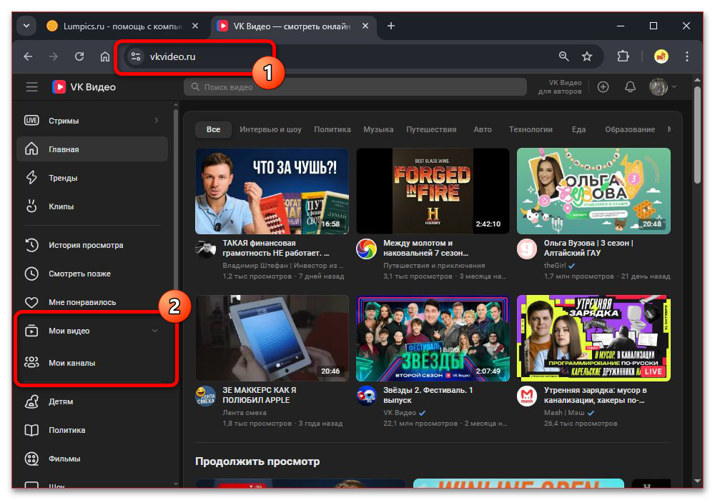Open browser home page
The height and width of the screenshot is (500, 715).
click(x=105, y=56)
